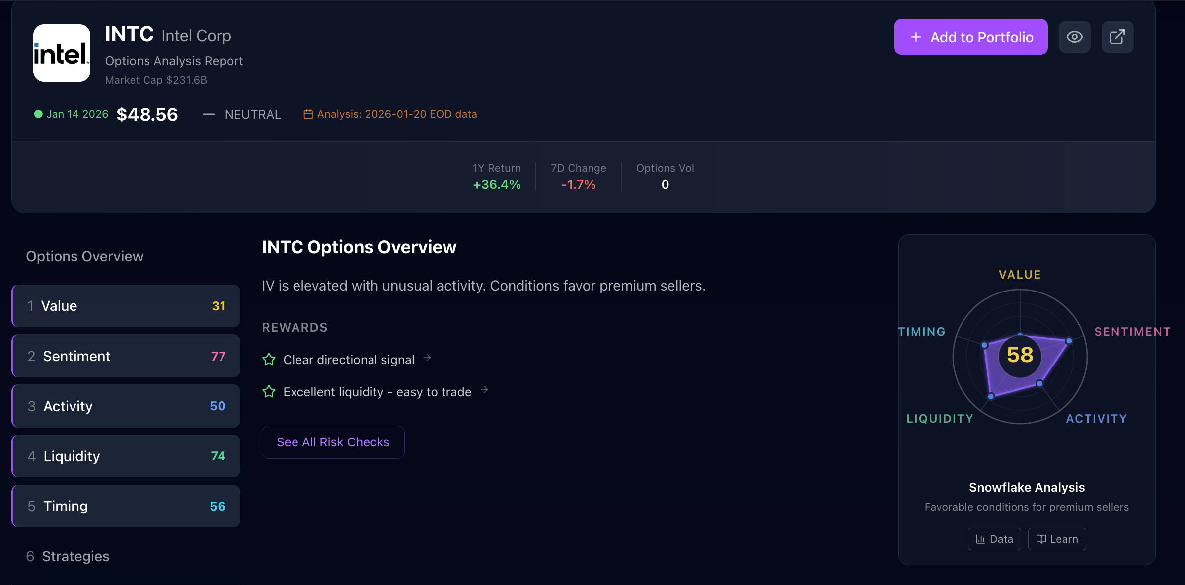Click the eye watchlist icon
The image size is (1185, 585).
click(1074, 37)
